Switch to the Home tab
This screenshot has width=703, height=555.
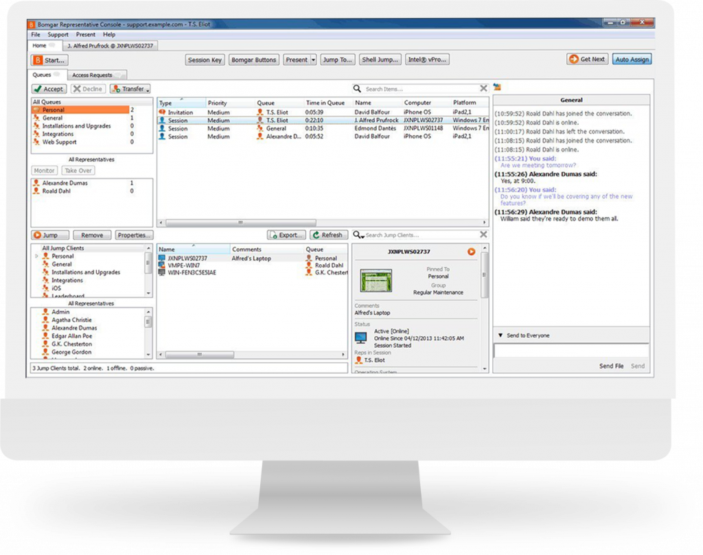43,46
